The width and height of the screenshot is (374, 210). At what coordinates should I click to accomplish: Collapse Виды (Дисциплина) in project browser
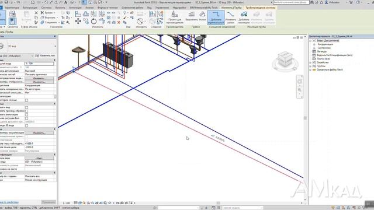tap(310, 41)
